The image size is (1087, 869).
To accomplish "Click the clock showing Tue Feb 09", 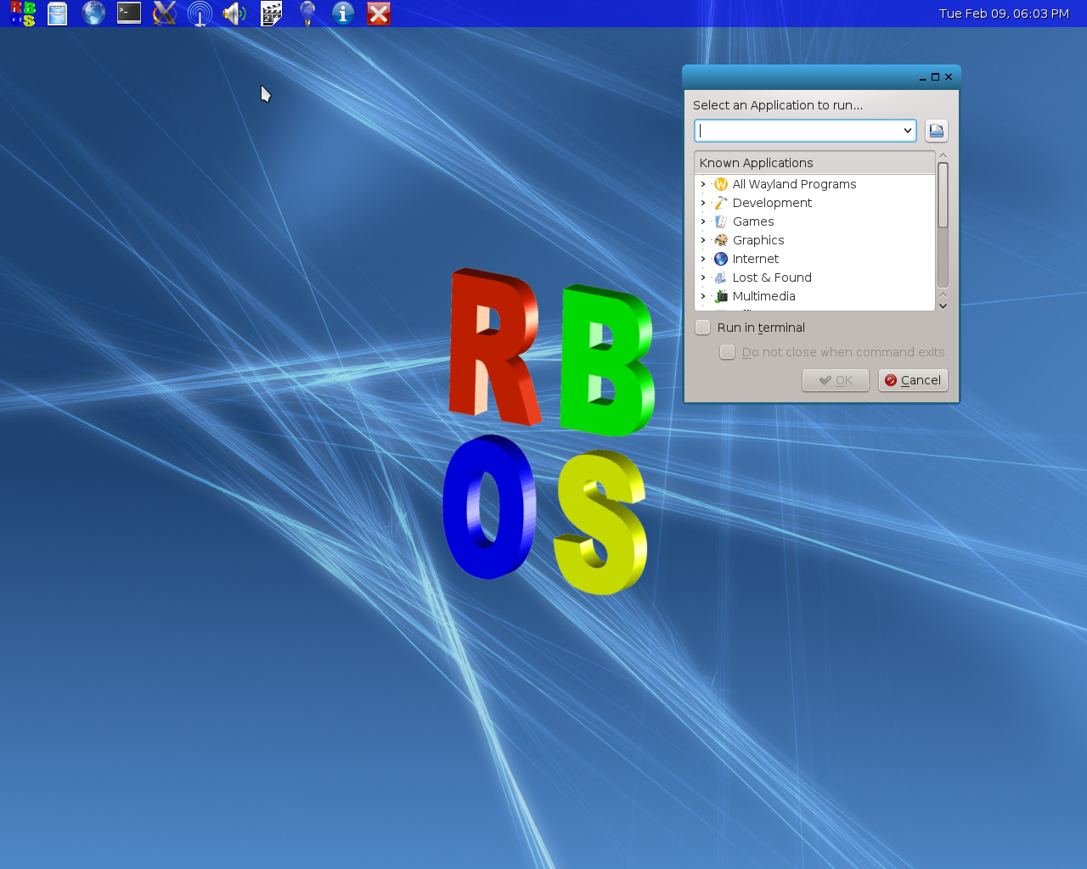I will click(x=1004, y=14).
